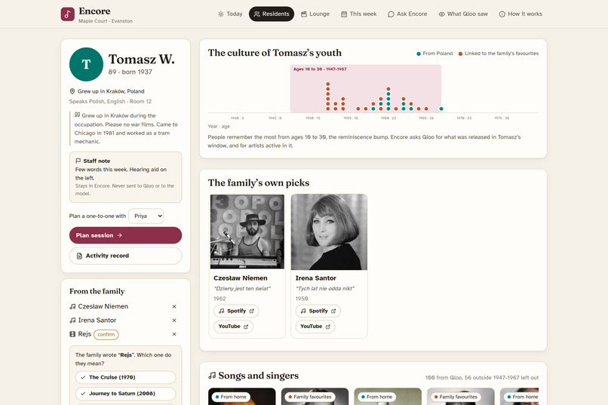Click the Linked to family's favourites legend dot
Screen dimensions: 608x405
click(x=460, y=54)
